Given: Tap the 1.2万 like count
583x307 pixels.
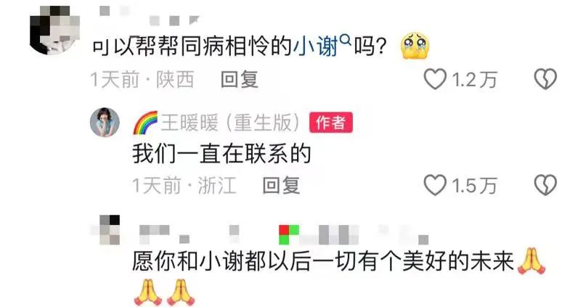Looking at the screenshot, I should (x=474, y=80).
